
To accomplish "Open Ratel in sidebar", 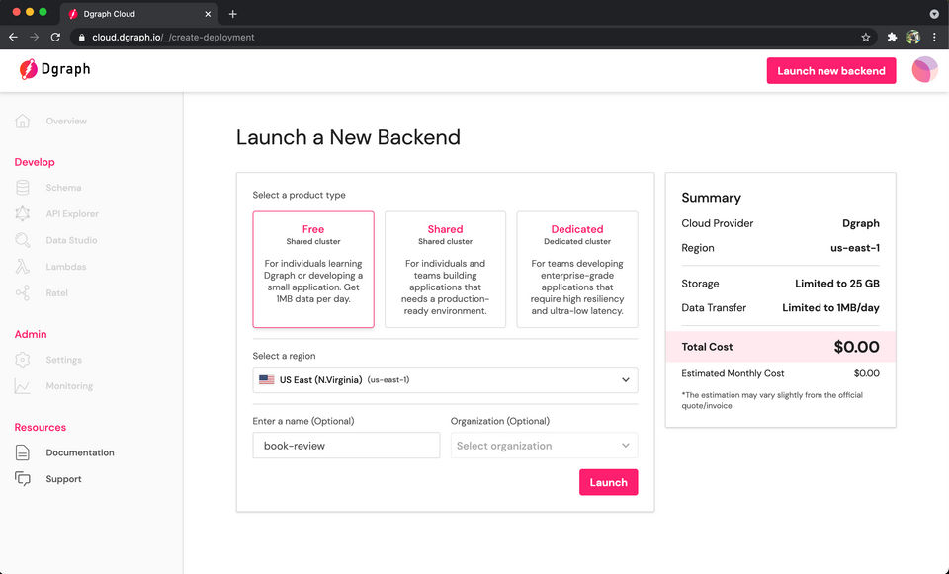I will coord(57,293).
